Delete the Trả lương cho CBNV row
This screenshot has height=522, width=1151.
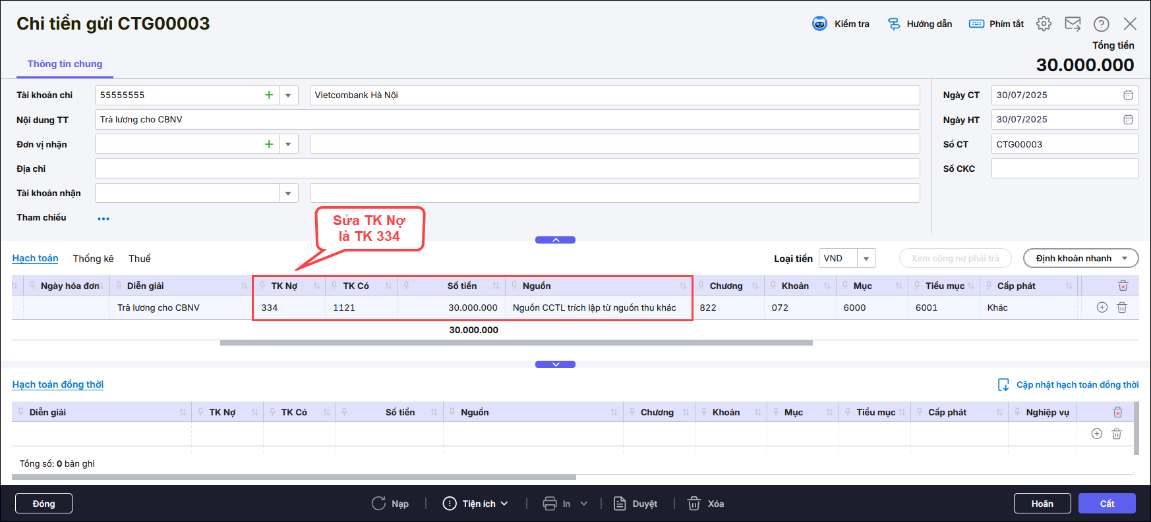[1122, 307]
